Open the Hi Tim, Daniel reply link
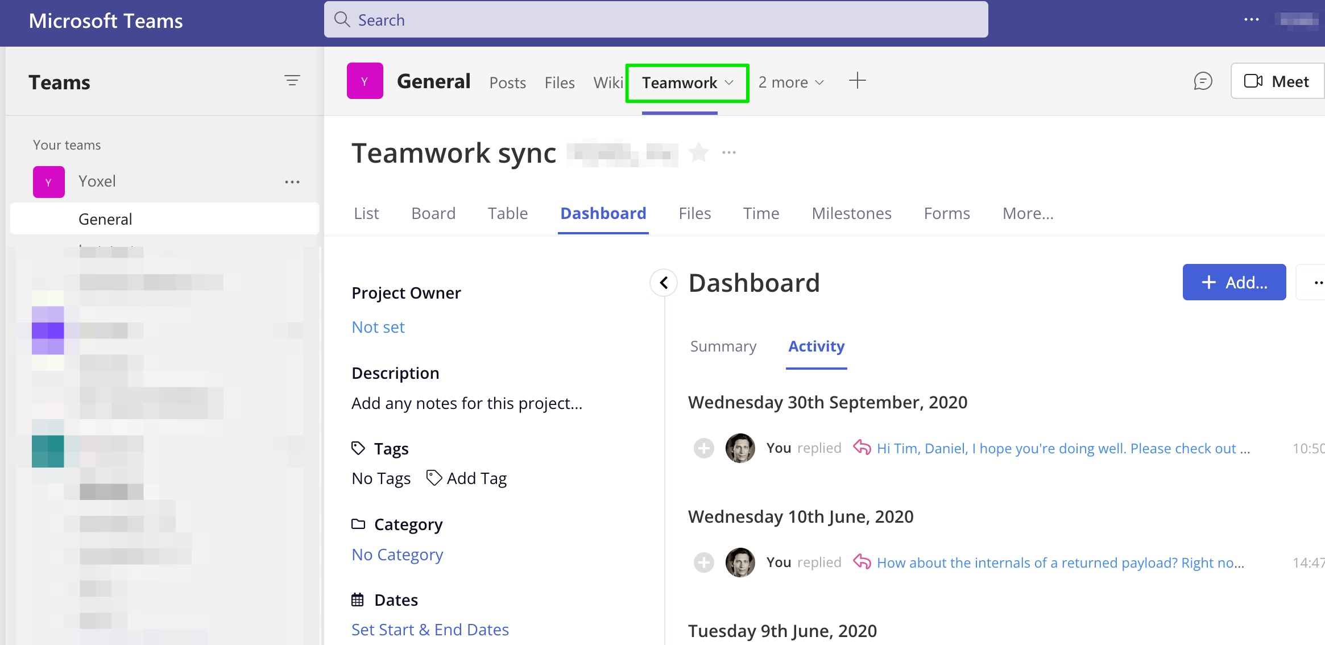The width and height of the screenshot is (1325, 645). [x=1063, y=448]
